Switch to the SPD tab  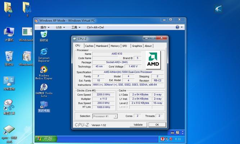[125, 46]
